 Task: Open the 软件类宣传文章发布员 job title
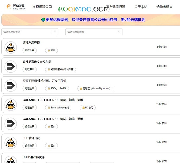(x=37, y=62)
